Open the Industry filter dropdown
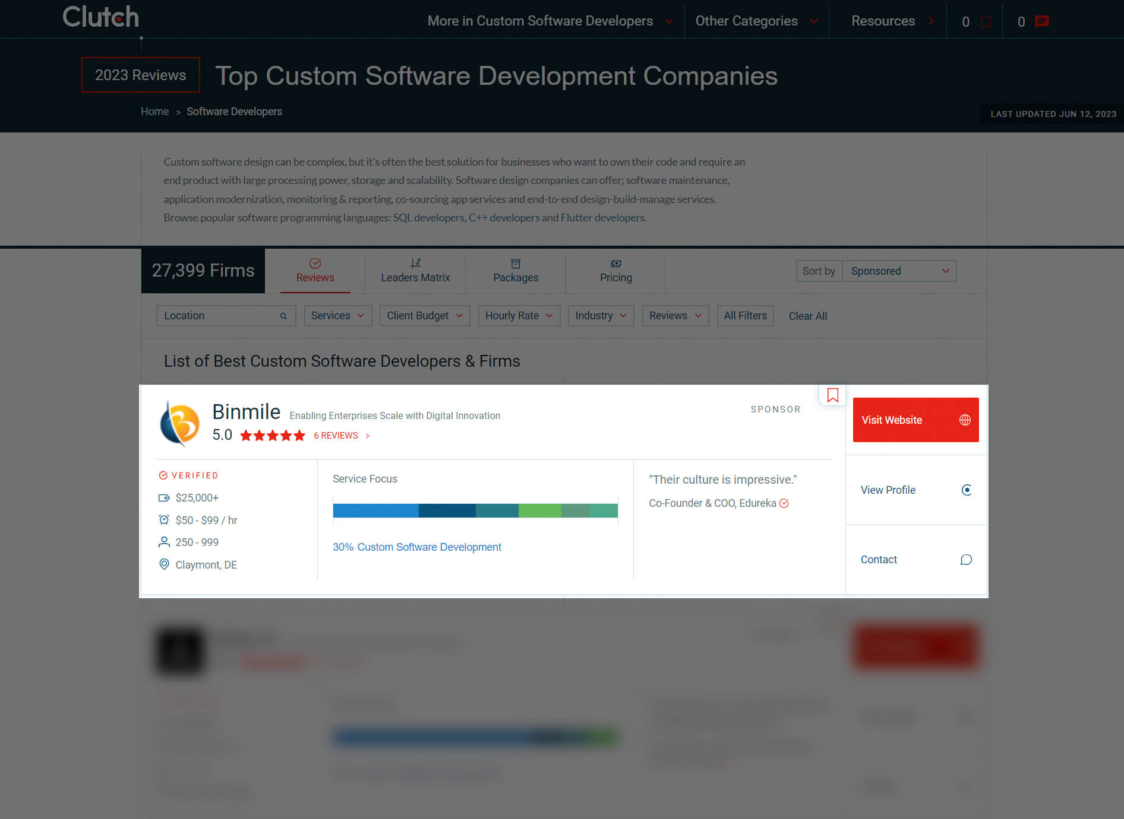This screenshot has width=1124, height=819. coord(601,316)
